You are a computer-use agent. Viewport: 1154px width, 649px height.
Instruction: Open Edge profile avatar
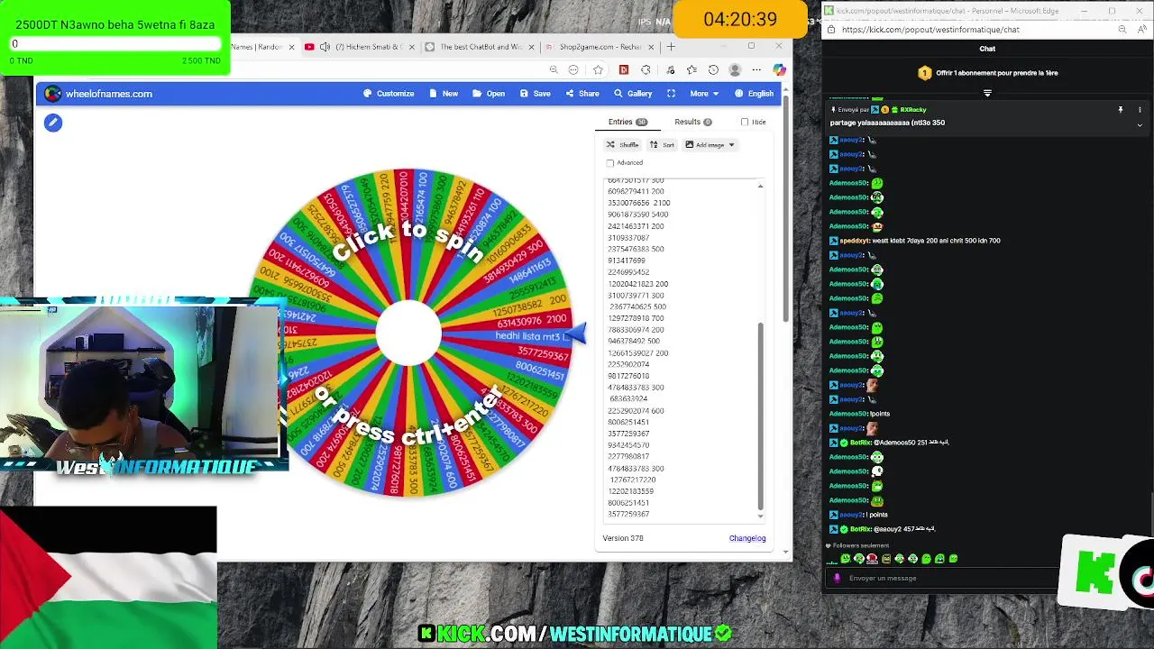[735, 70]
